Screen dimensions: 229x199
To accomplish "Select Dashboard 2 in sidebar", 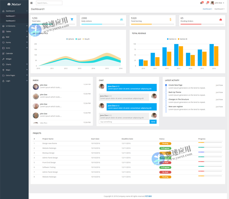I will point(11,21).
